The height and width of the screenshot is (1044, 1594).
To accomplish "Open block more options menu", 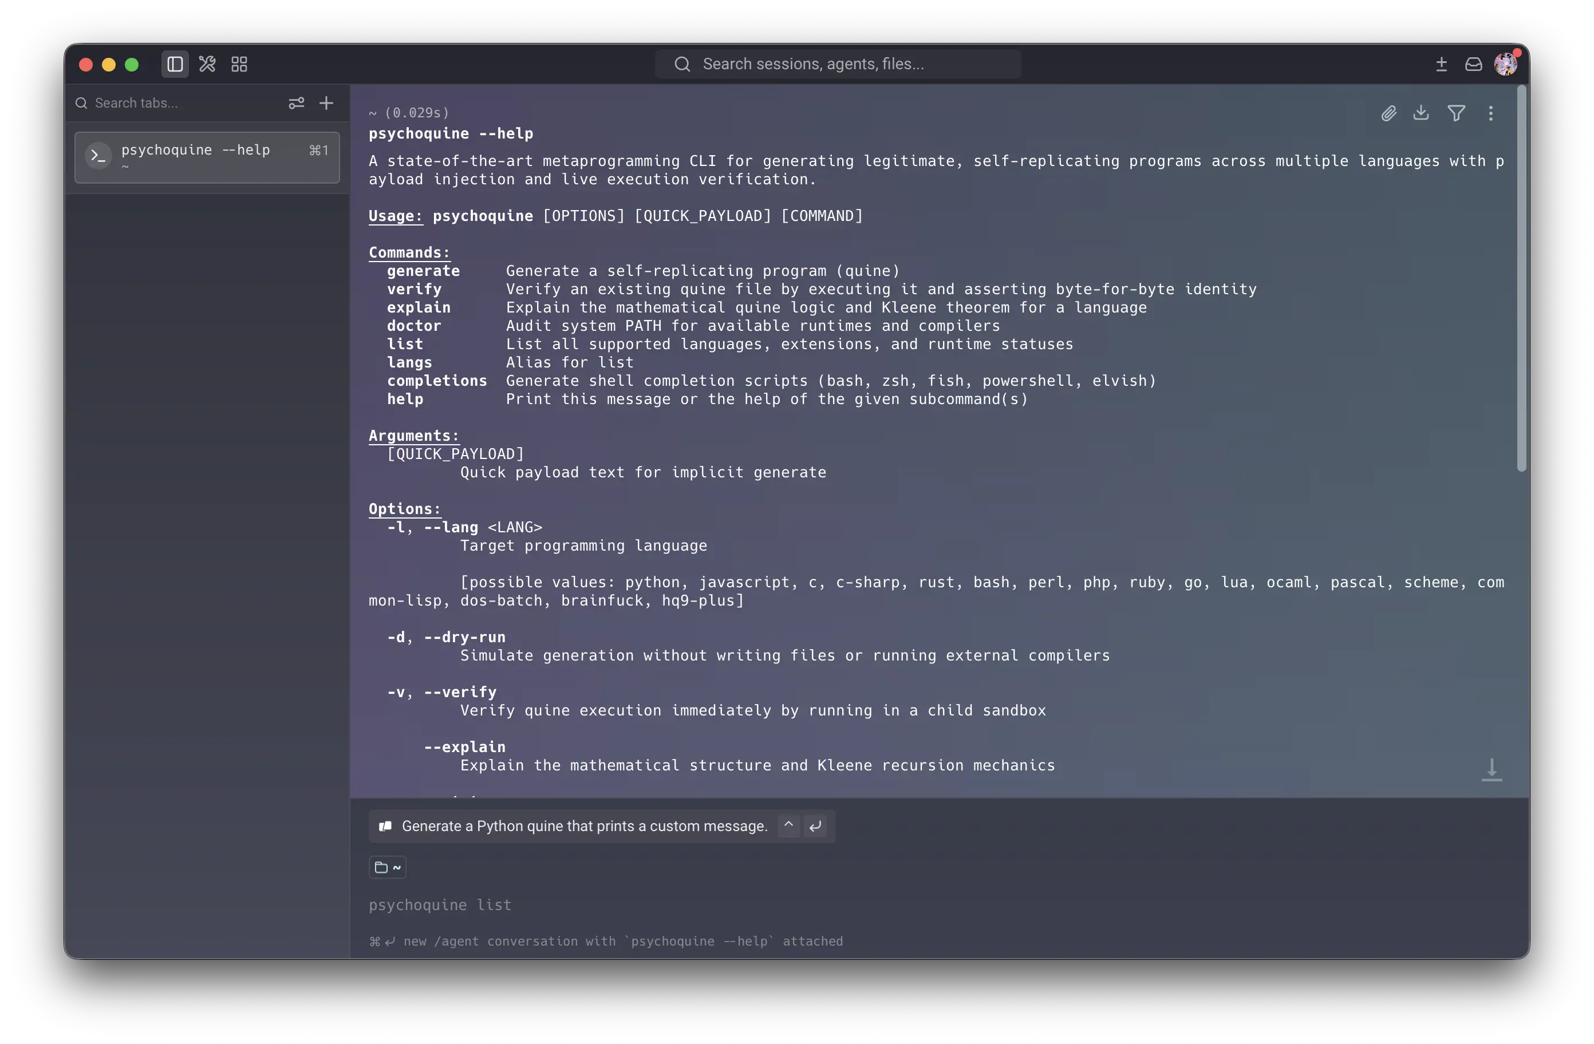I will [x=1491, y=113].
